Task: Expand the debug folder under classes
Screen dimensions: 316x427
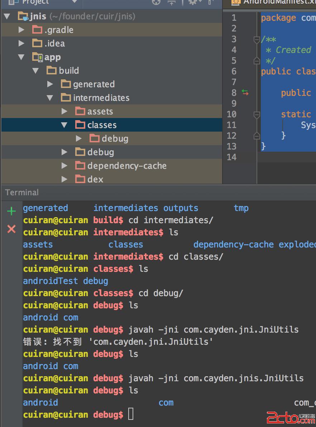Action: pos(79,139)
